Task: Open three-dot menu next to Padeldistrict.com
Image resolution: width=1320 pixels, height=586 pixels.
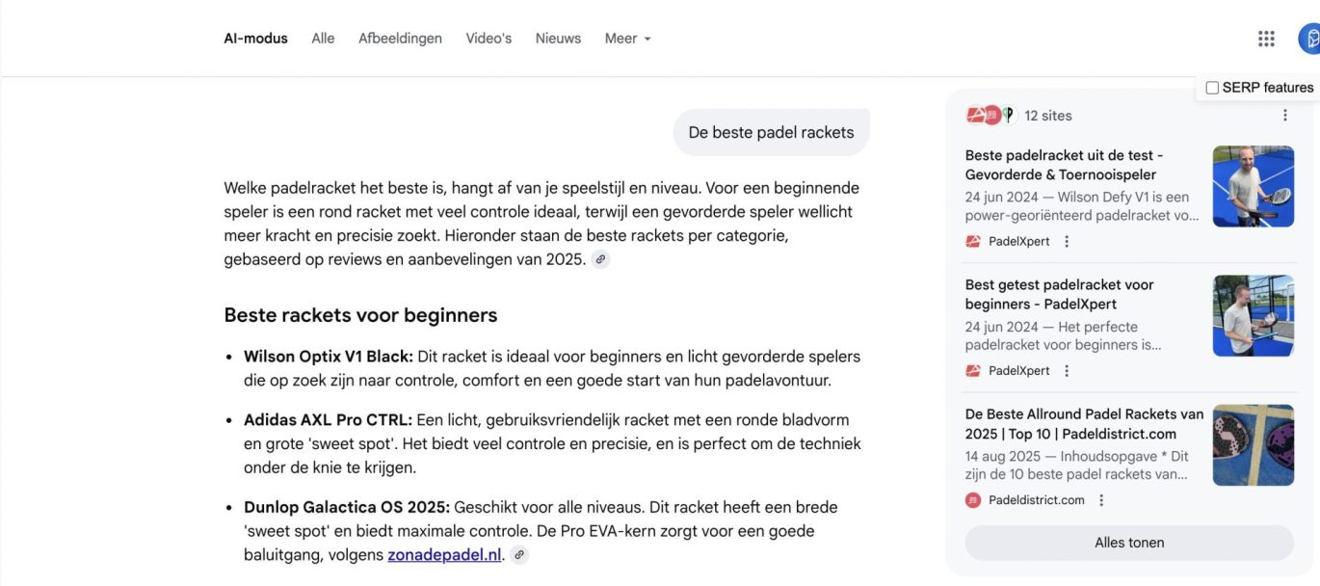Action: tap(1101, 500)
